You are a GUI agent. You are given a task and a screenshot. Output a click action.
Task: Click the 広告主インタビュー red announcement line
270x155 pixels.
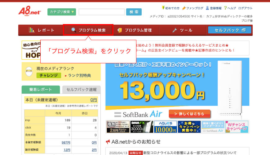[186, 50]
